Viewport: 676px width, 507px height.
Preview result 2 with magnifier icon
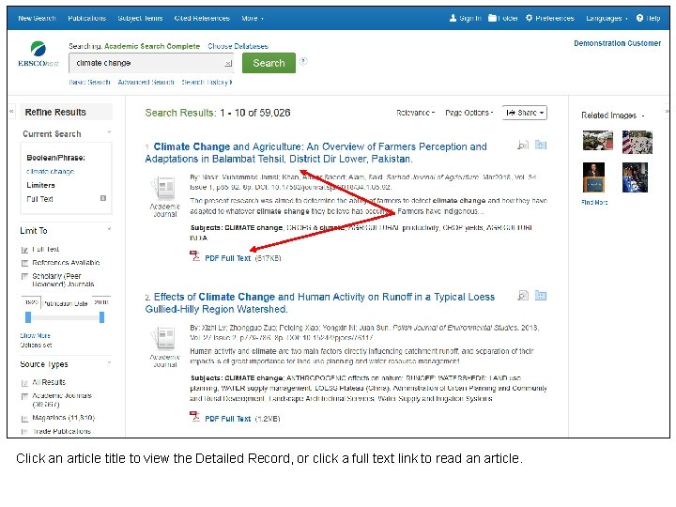523,296
